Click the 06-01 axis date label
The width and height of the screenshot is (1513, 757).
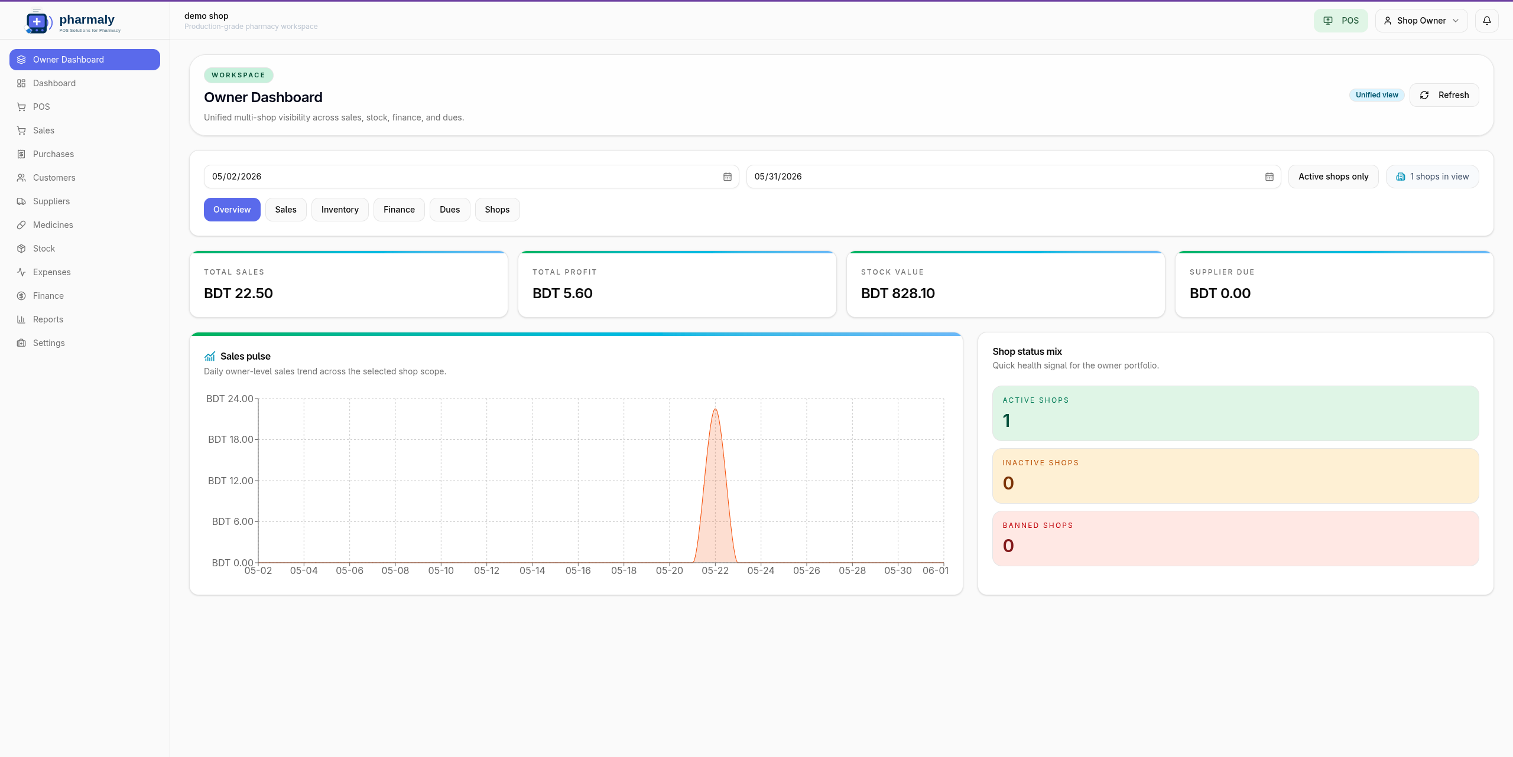tap(936, 570)
